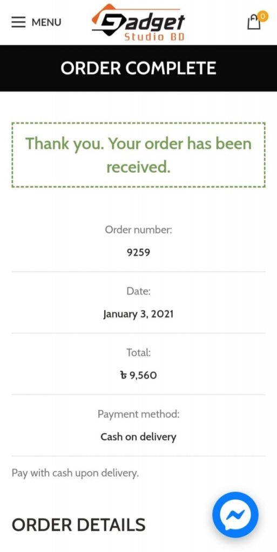Select the date January 3, 2021
Screen dimensions: 277x552
click(138, 314)
